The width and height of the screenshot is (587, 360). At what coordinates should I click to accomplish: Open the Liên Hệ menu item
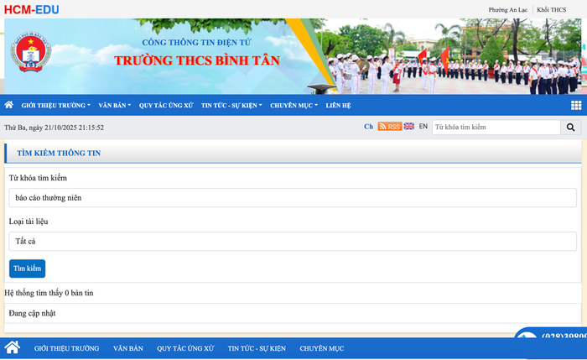pos(338,106)
